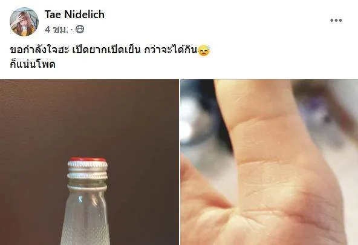Image resolution: width=358 pixels, height=245 pixels.
Task: Open the hand photo on the right
Action: pyautogui.click(x=269, y=162)
